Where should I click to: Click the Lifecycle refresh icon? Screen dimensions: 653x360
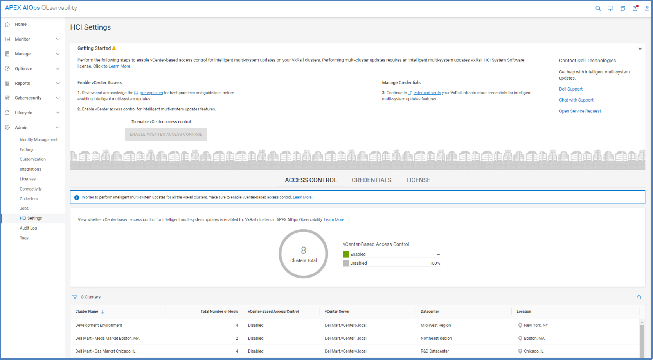coord(7,113)
